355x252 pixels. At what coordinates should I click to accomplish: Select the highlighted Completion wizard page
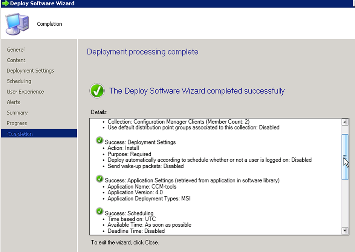pyautogui.click(x=20, y=134)
